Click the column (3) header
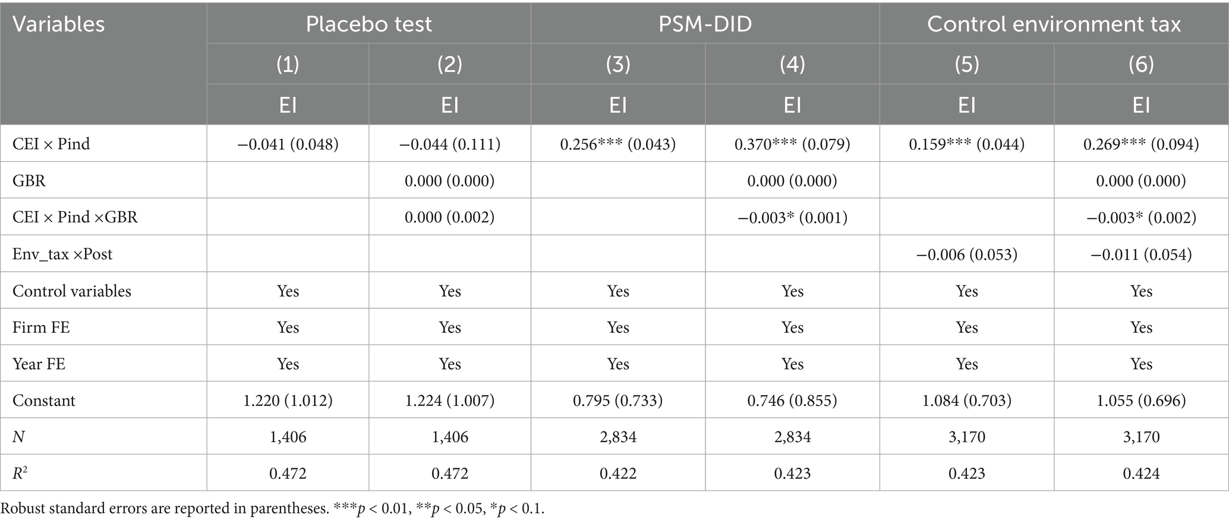Viewport: 1229px width, 523px height. [618, 64]
